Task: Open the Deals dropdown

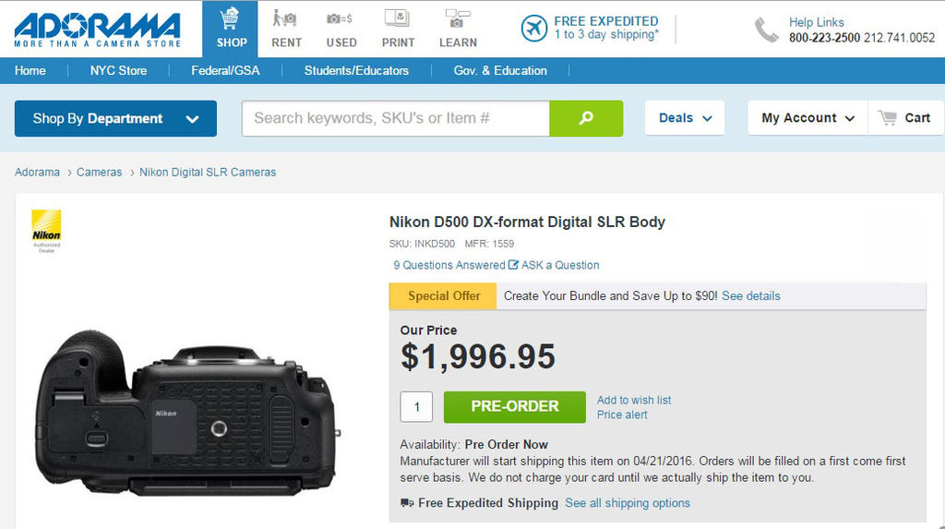Action: [x=685, y=118]
